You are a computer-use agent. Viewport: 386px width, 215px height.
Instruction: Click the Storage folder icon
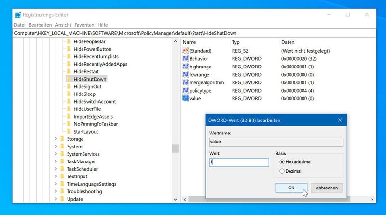(x=62, y=139)
